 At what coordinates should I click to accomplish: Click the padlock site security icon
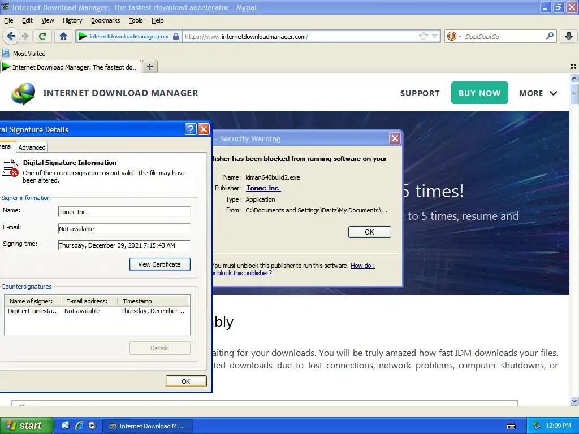[176, 37]
